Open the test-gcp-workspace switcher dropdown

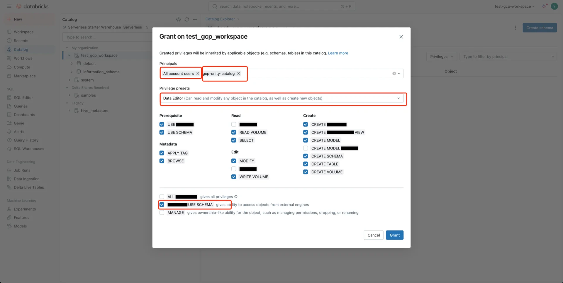[514, 6]
